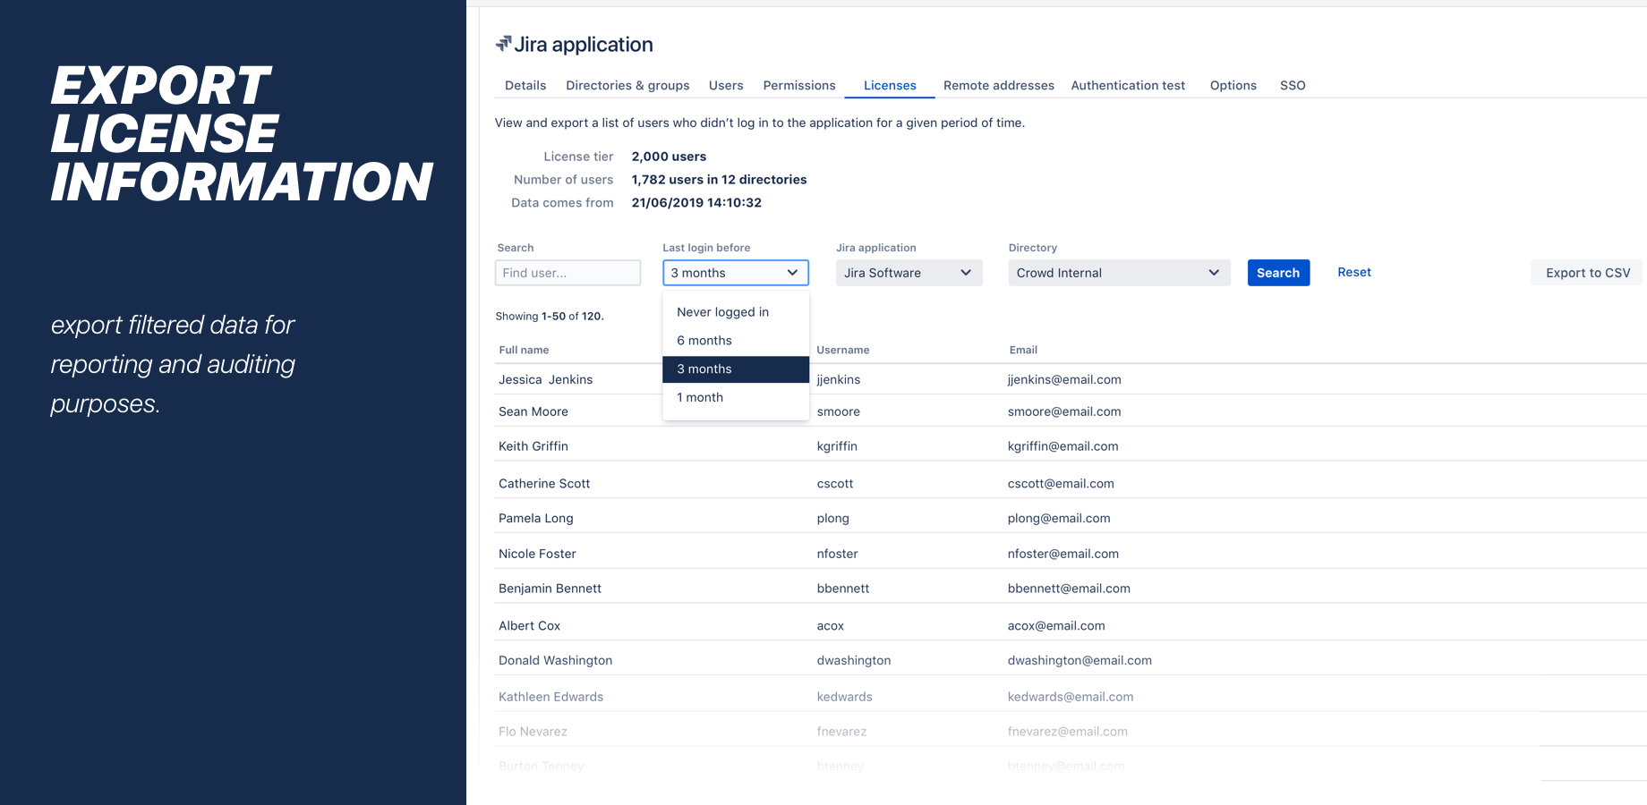
Task: Focus the Find user search field
Action: (x=567, y=273)
